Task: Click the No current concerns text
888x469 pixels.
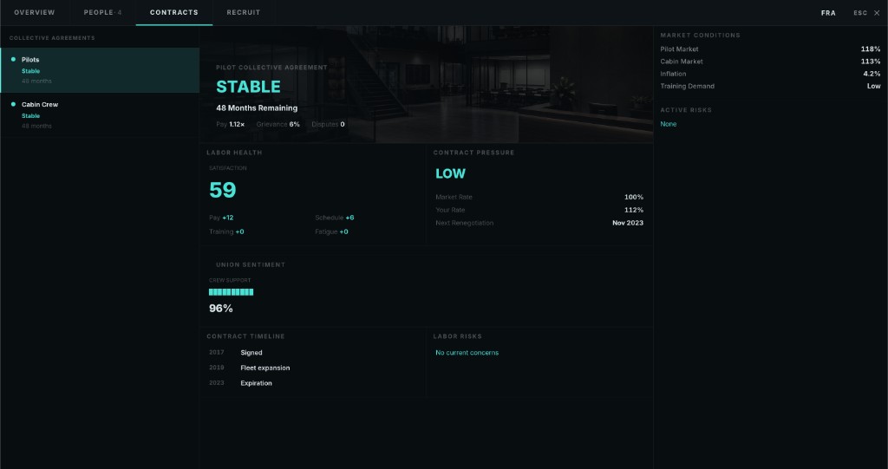Action: (467, 352)
